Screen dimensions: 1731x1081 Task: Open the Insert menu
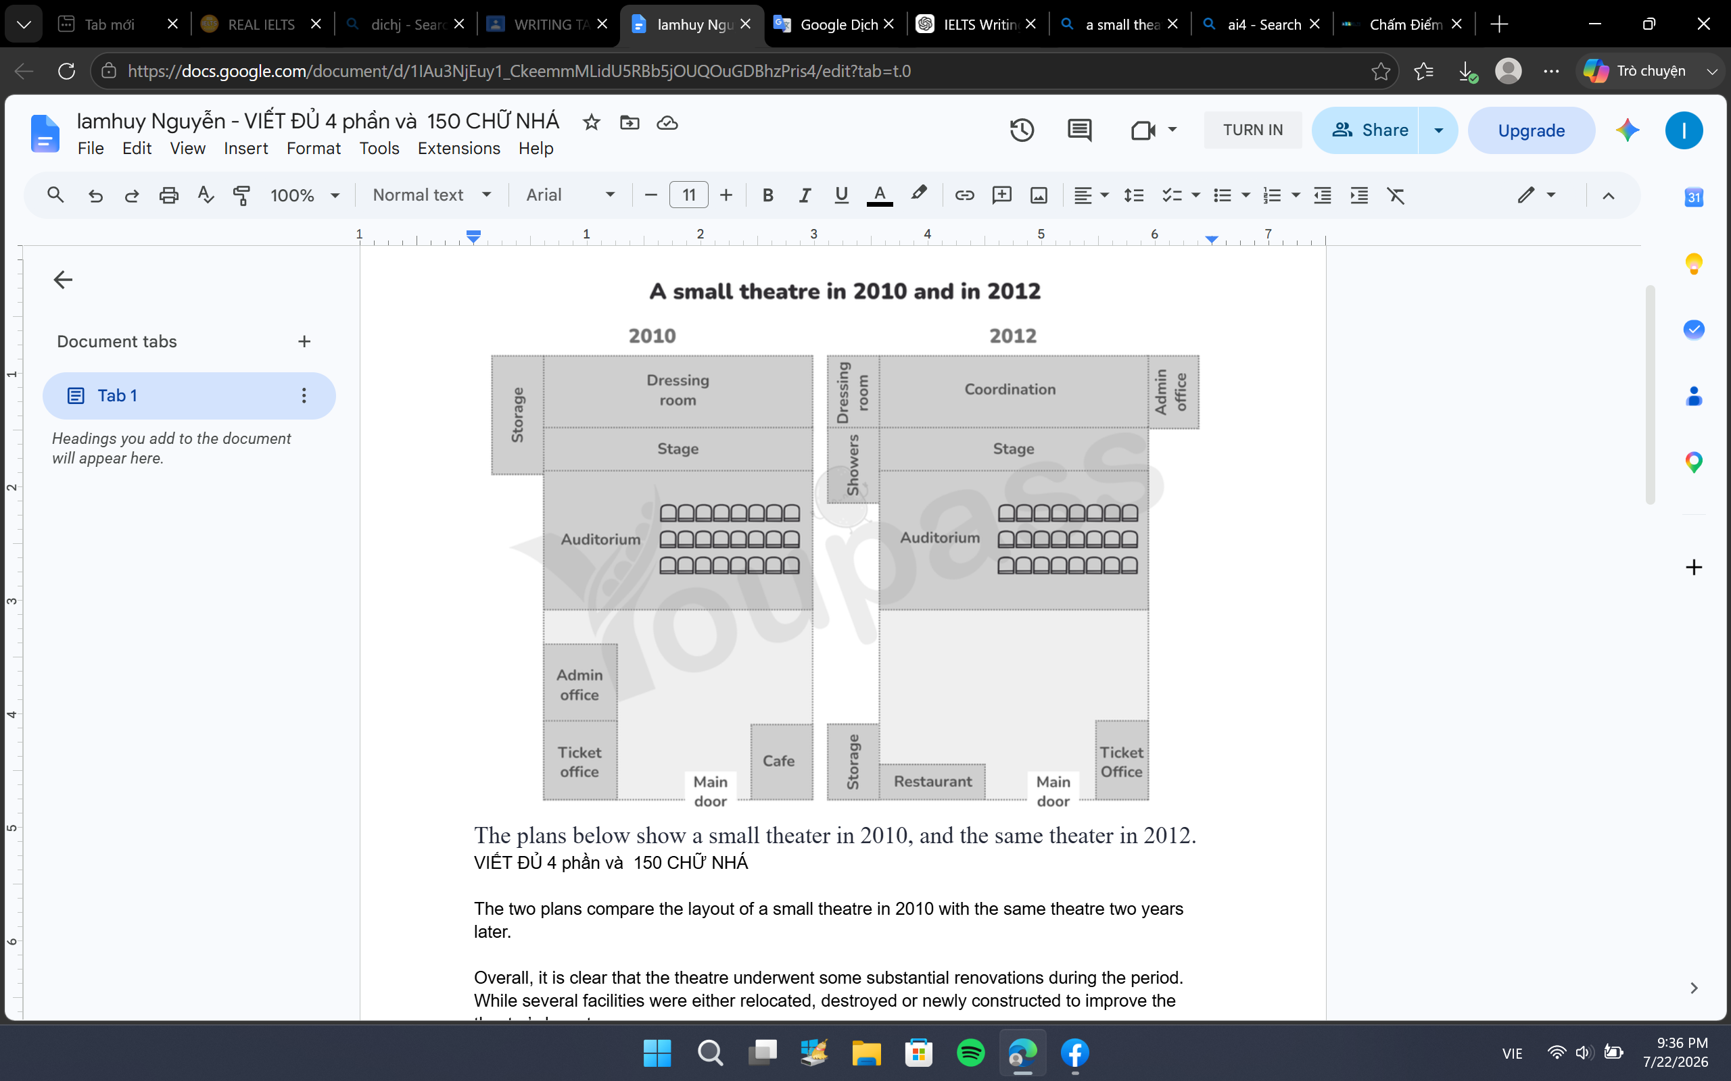coord(245,148)
